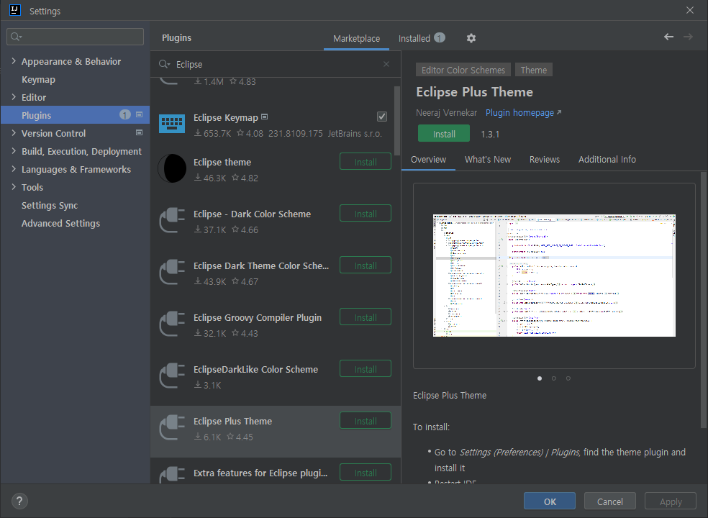The height and width of the screenshot is (518, 708).
Task: Click the plugin details vertical scrollbar
Action: click(x=703, y=300)
